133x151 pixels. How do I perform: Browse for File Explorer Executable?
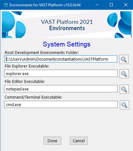[124, 74]
